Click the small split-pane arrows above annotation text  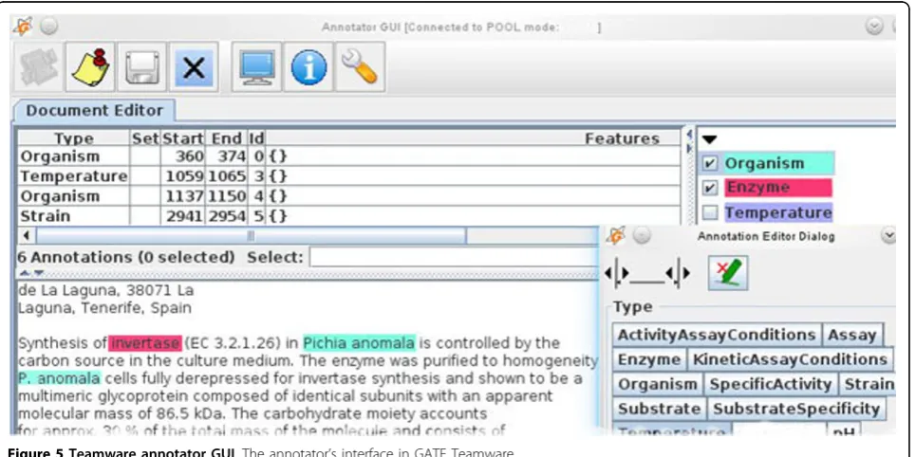coord(31,273)
